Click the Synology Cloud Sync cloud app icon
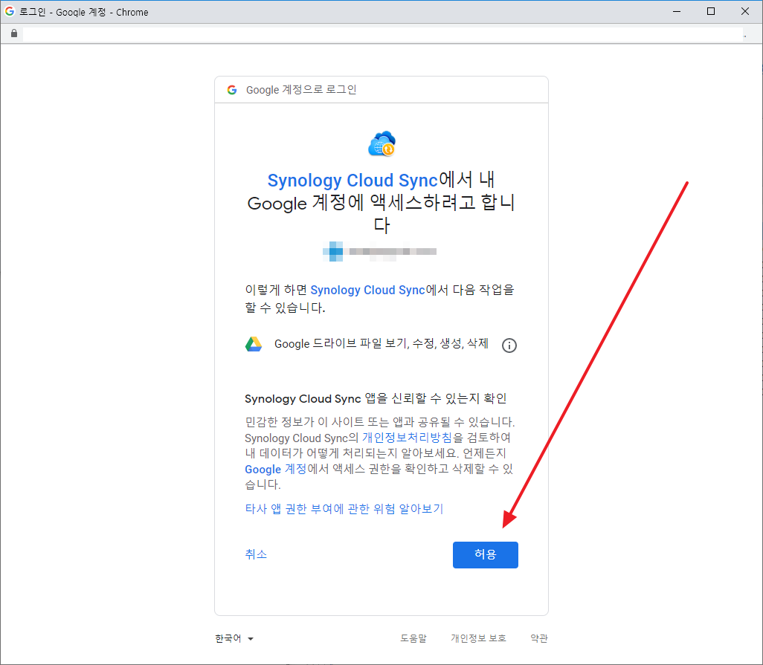This screenshot has width=763, height=665. [382, 143]
